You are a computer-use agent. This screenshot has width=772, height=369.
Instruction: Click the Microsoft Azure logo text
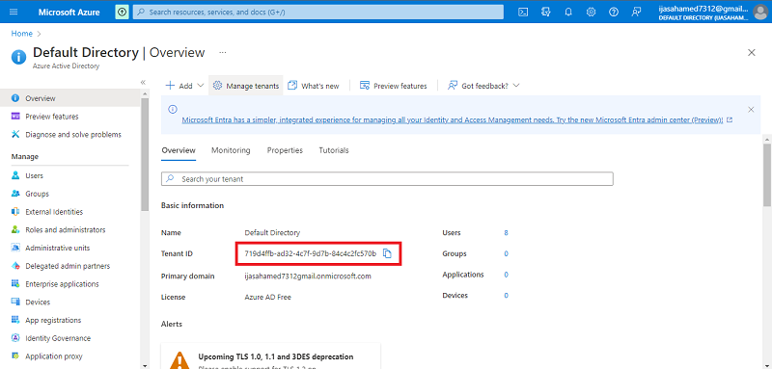(69, 12)
